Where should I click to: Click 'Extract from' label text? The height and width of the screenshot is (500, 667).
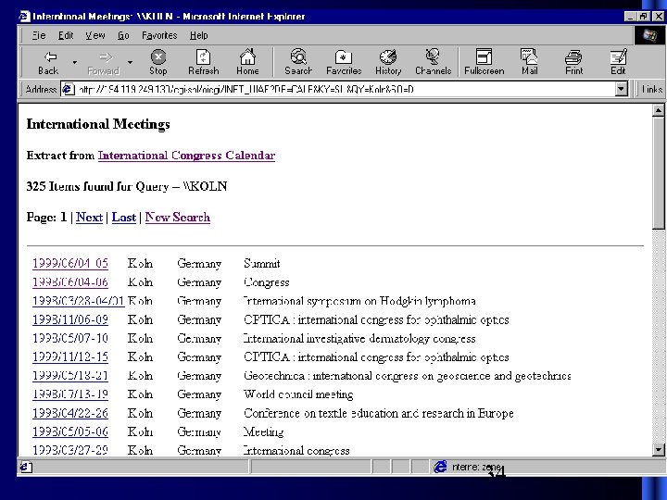click(x=60, y=156)
